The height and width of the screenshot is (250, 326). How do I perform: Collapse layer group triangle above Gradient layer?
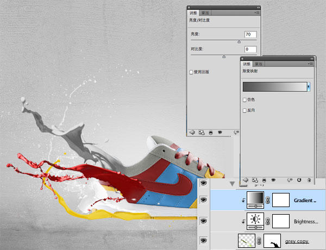232,184
